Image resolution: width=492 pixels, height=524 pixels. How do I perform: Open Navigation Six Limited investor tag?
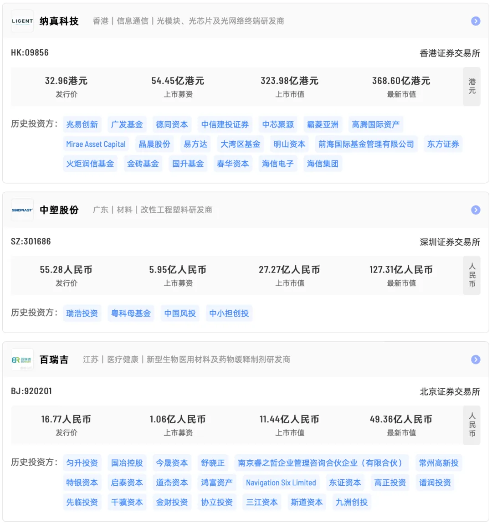(281, 483)
